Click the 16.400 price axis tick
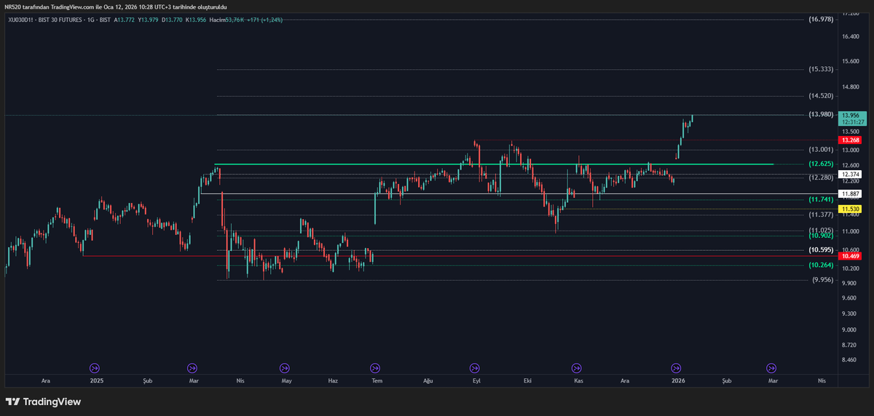The width and height of the screenshot is (874, 416). click(849, 36)
